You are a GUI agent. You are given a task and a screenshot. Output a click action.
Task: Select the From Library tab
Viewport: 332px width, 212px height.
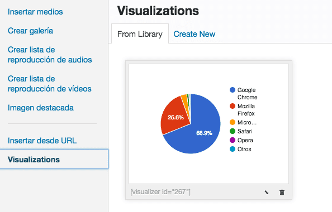tap(140, 34)
